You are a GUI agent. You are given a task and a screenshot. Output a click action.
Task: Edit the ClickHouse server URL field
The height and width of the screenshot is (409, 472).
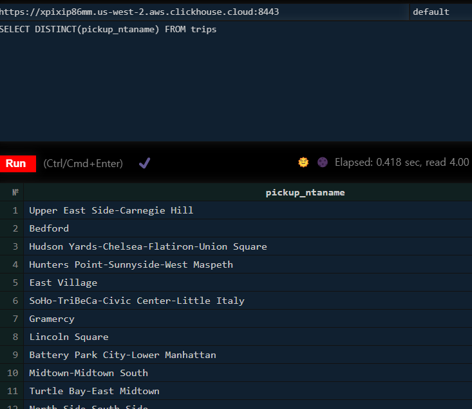tap(204, 12)
